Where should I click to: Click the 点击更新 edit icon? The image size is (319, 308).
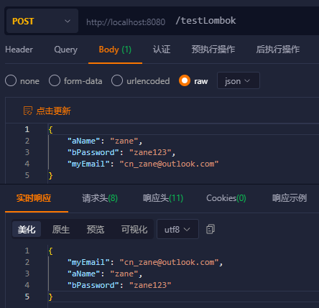[28, 111]
